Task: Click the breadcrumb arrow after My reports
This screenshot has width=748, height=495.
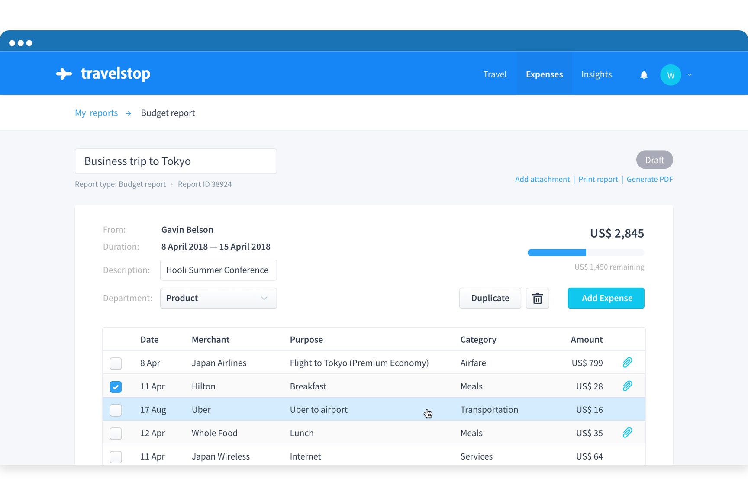Action: click(x=128, y=113)
